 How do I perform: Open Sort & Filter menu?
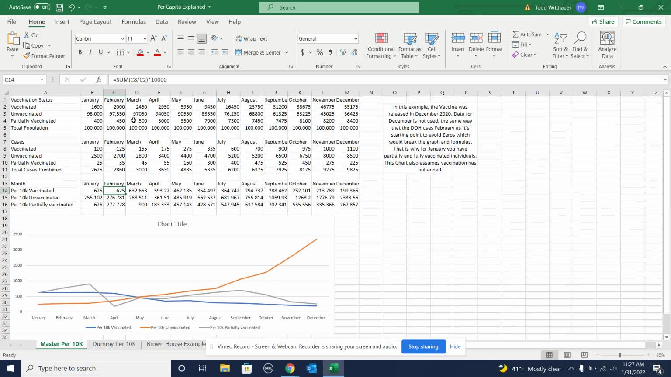[x=560, y=45]
